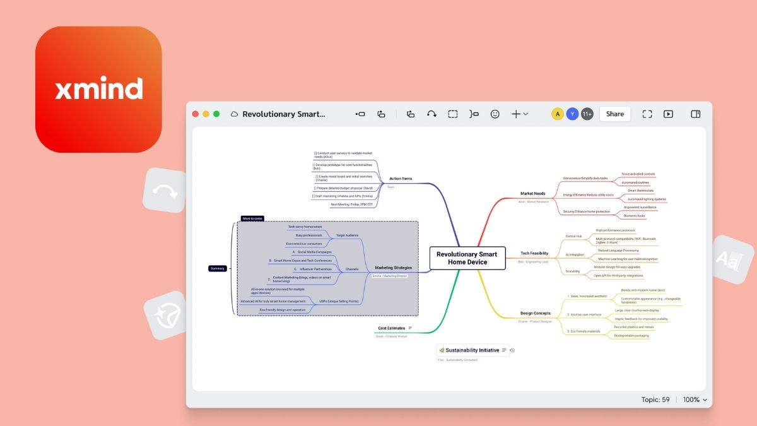757x426 pixels.
Task: Select the Marketing Strategies branch topic
Action: point(393,268)
